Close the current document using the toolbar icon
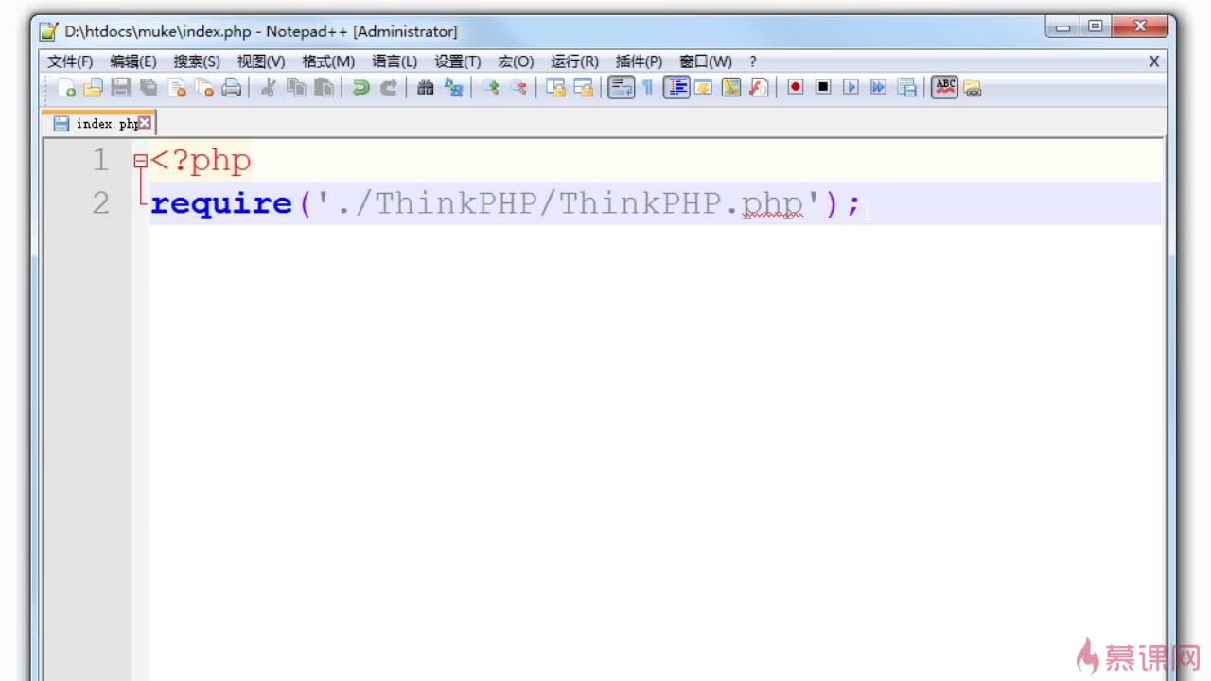Image resolution: width=1211 pixels, height=681 pixels. point(177,88)
